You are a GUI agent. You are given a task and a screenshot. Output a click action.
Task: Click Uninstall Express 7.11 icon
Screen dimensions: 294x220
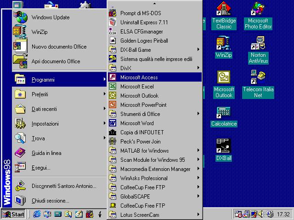[x=113, y=22]
